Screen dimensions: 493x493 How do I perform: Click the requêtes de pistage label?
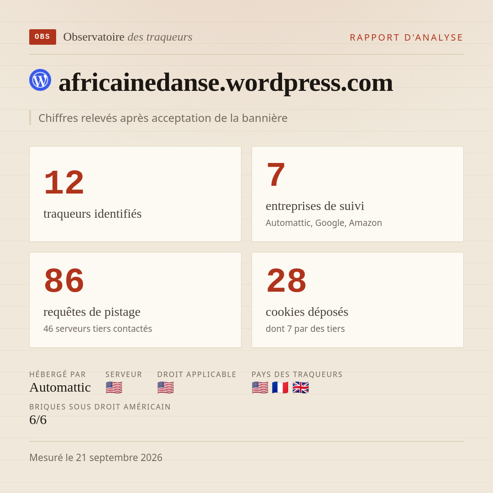92,312
